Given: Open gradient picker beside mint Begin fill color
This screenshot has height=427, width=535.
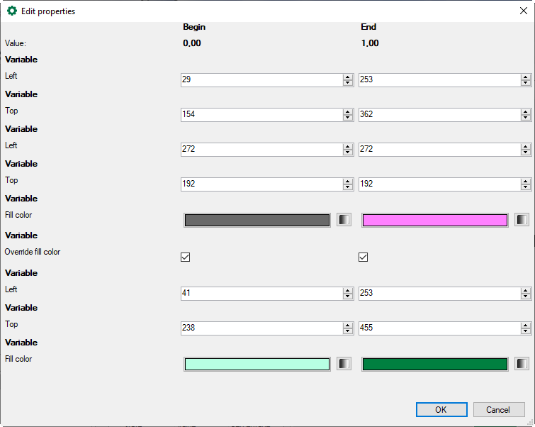Looking at the screenshot, I should pyautogui.click(x=344, y=364).
